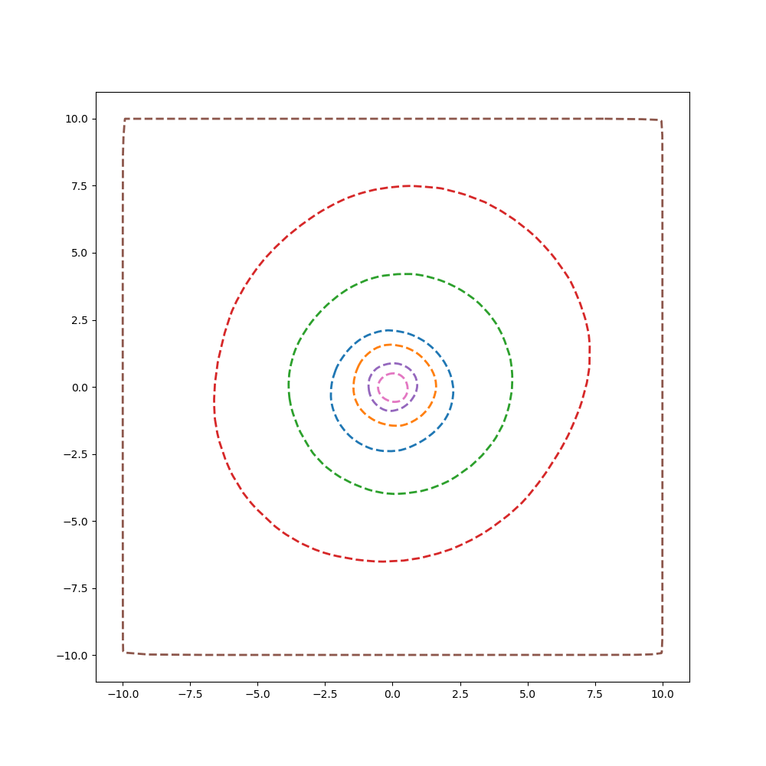This screenshot has width=766, height=766.
Task: Click the y-axis tick label 2.5
Action: (80, 320)
